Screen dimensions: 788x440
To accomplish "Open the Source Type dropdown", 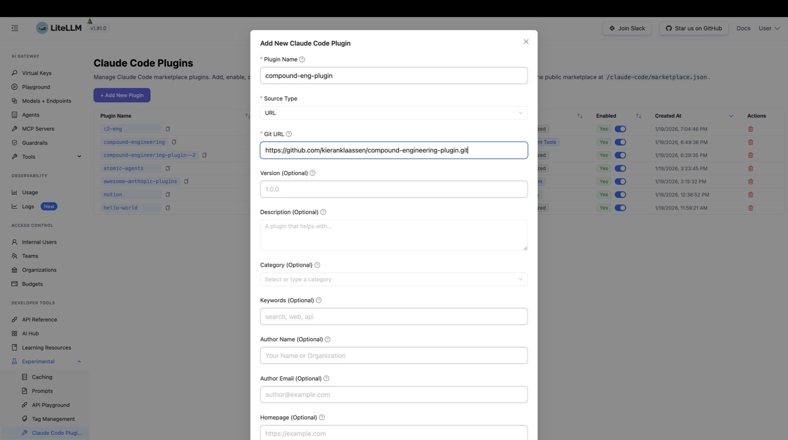I will pos(394,113).
